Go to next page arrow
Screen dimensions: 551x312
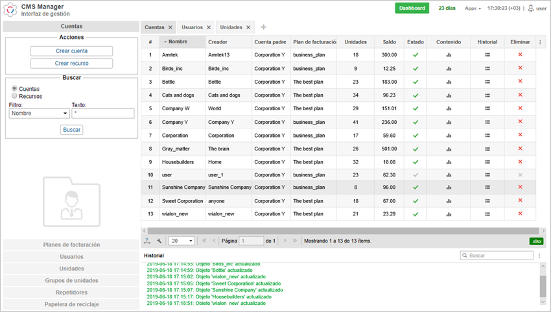pyautogui.click(x=285, y=241)
